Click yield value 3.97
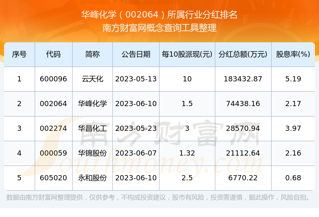Viewport: 319px width, 217px height. click(x=293, y=128)
